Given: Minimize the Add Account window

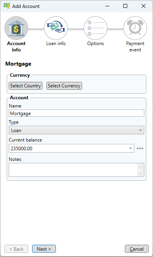Looking at the screenshot, I should (x=107, y=6).
